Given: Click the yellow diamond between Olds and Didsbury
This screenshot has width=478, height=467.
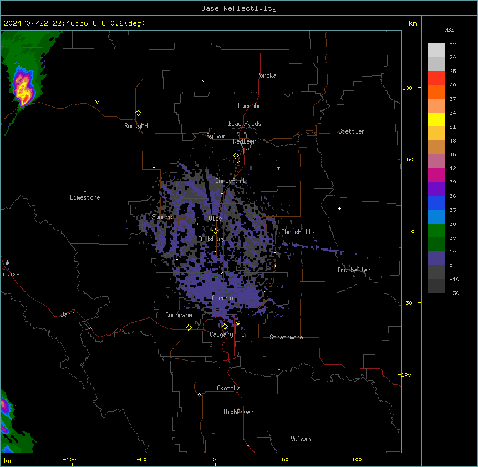Looking at the screenshot, I should (x=215, y=231).
